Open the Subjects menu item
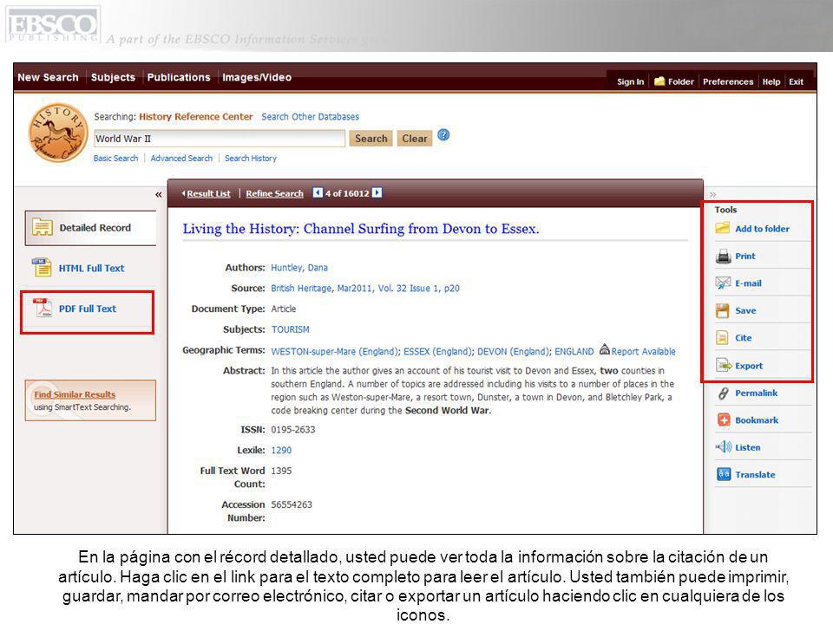 point(113,77)
